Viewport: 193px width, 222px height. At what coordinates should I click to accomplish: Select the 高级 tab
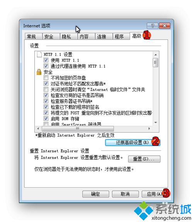[137, 36]
